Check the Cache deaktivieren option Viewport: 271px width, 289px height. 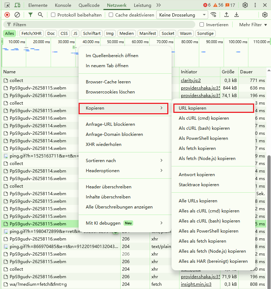111,15
